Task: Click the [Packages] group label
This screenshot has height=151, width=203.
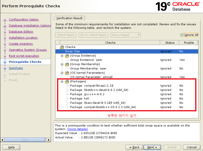Action: (x=78, y=82)
